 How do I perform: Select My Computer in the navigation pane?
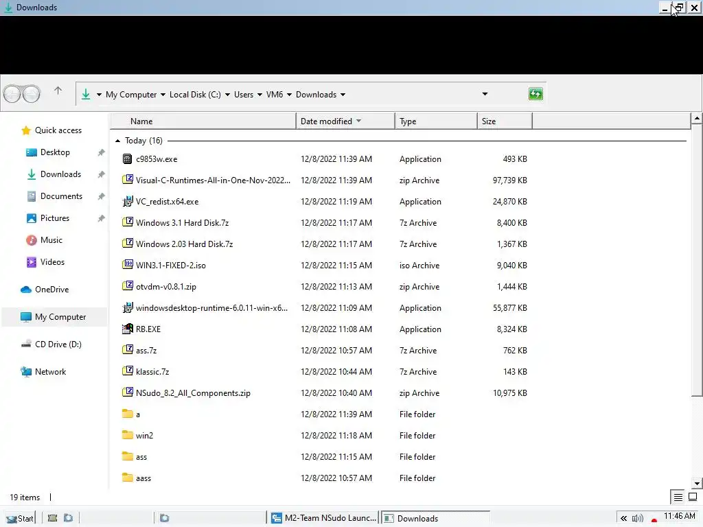click(54, 317)
